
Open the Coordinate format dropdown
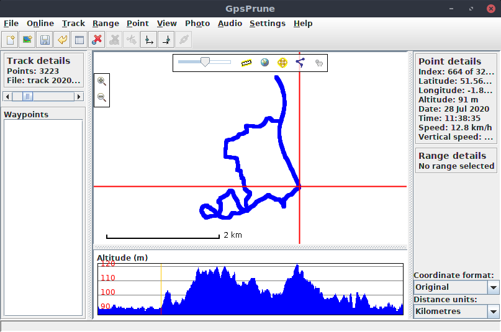[494, 287]
